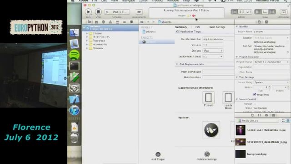Image resolution: width=291 pixels, height=164 pixels.
Task: Open iTunes from the Dock
Action: pyautogui.click(x=74, y=110)
